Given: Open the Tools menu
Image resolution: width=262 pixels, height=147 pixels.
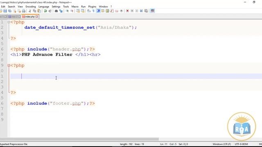Looking at the screenshot, I should click(66, 7).
